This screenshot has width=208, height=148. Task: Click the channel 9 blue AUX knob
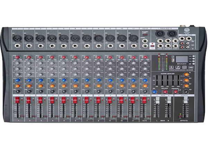(x=110, y=80)
